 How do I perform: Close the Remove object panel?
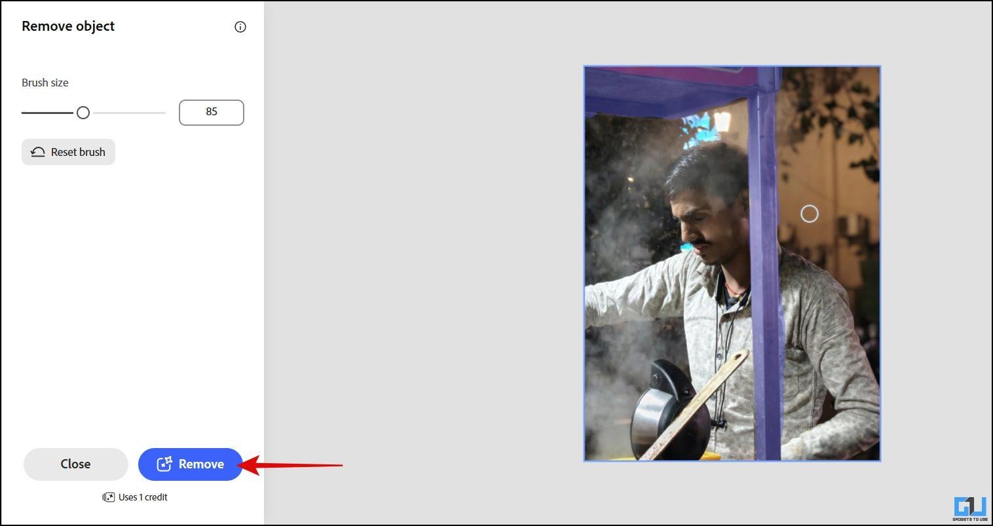pos(76,464)
